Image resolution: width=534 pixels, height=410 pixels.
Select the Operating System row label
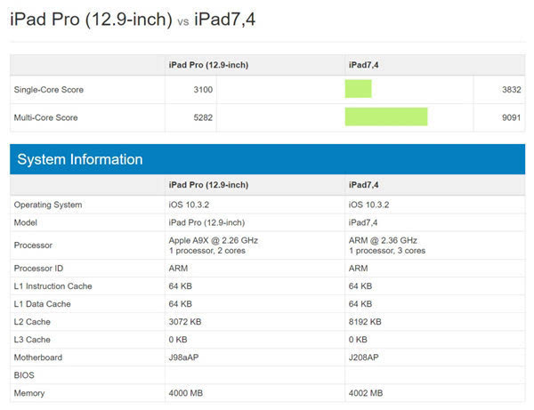pyautogui.click(x=48, y=205)
